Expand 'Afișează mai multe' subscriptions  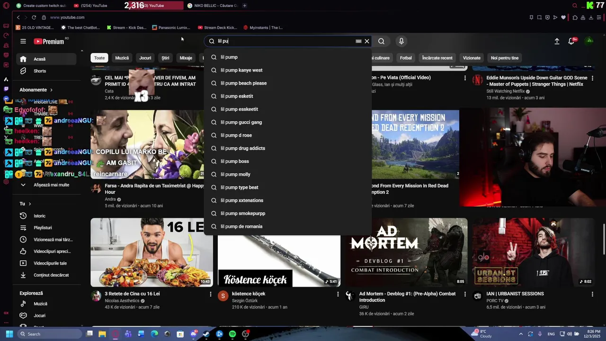(x=46, y=185)
